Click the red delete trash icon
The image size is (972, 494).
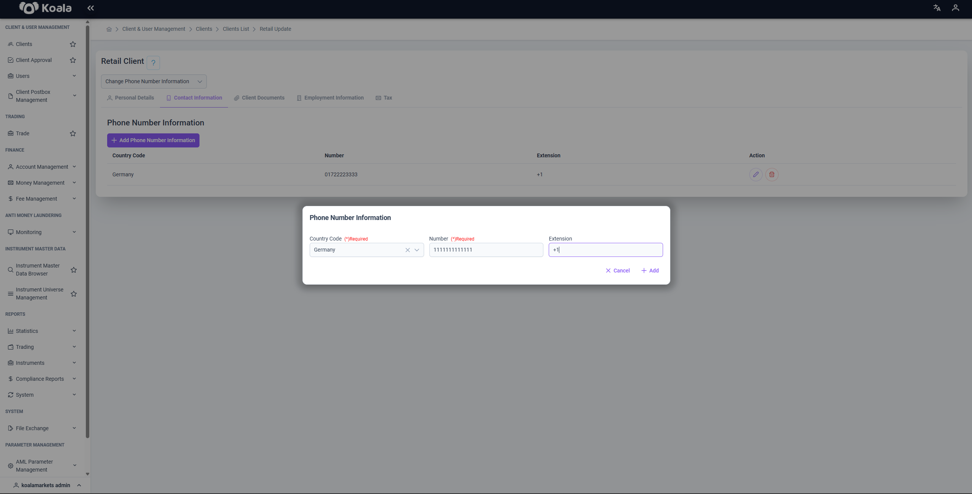point(772,174)
